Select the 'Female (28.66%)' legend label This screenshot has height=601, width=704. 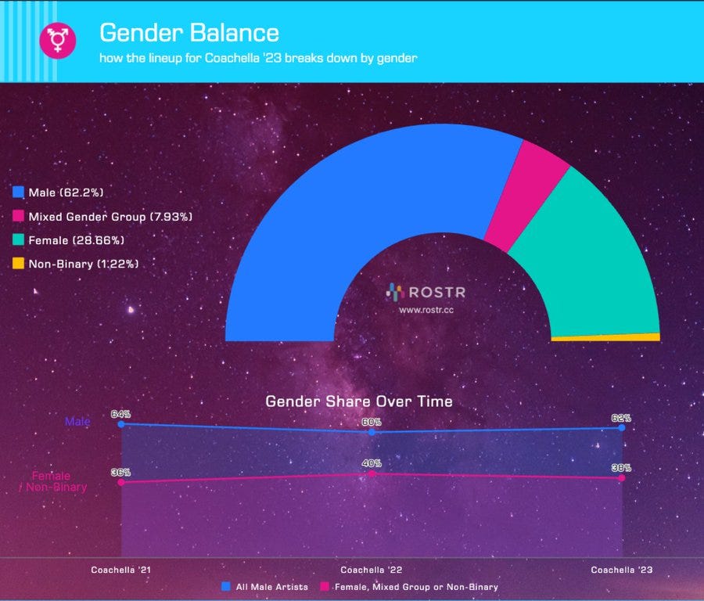click(77, 240)
